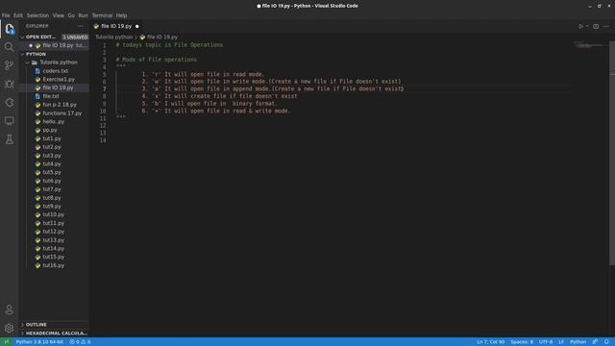Viewport: 615px width, 346px height.
Task: Select file IO 19.py under Open Editors
Action: 58,45
